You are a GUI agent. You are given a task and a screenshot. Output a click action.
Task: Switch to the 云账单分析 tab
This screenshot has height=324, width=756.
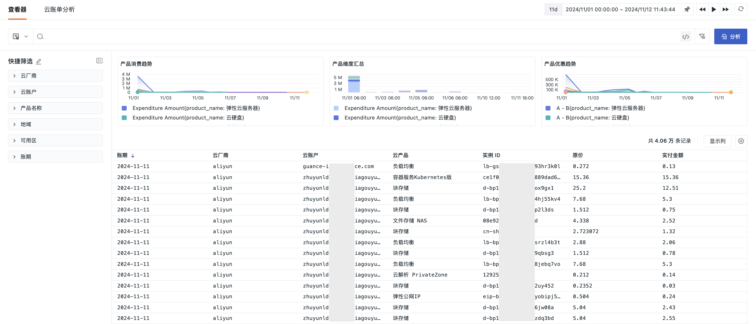pos(59,9)
